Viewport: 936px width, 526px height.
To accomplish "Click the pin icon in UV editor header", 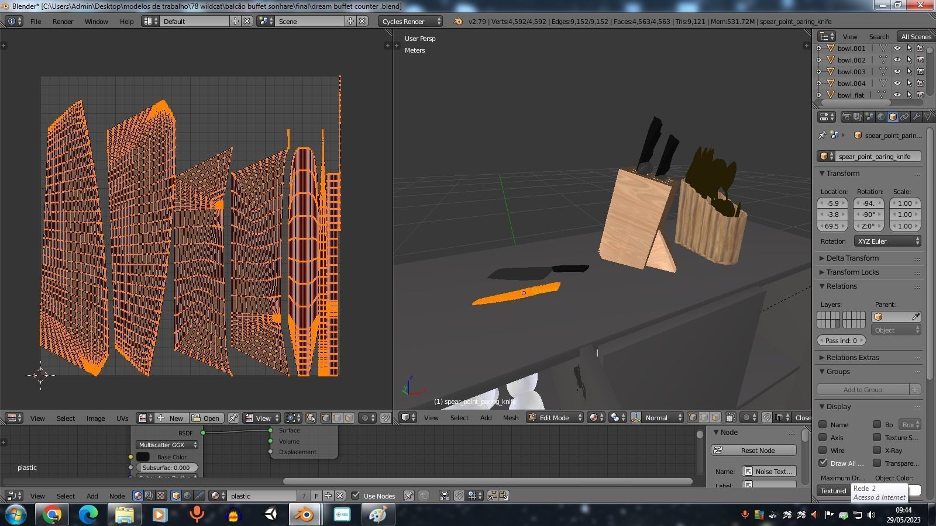I will (233, 418).
